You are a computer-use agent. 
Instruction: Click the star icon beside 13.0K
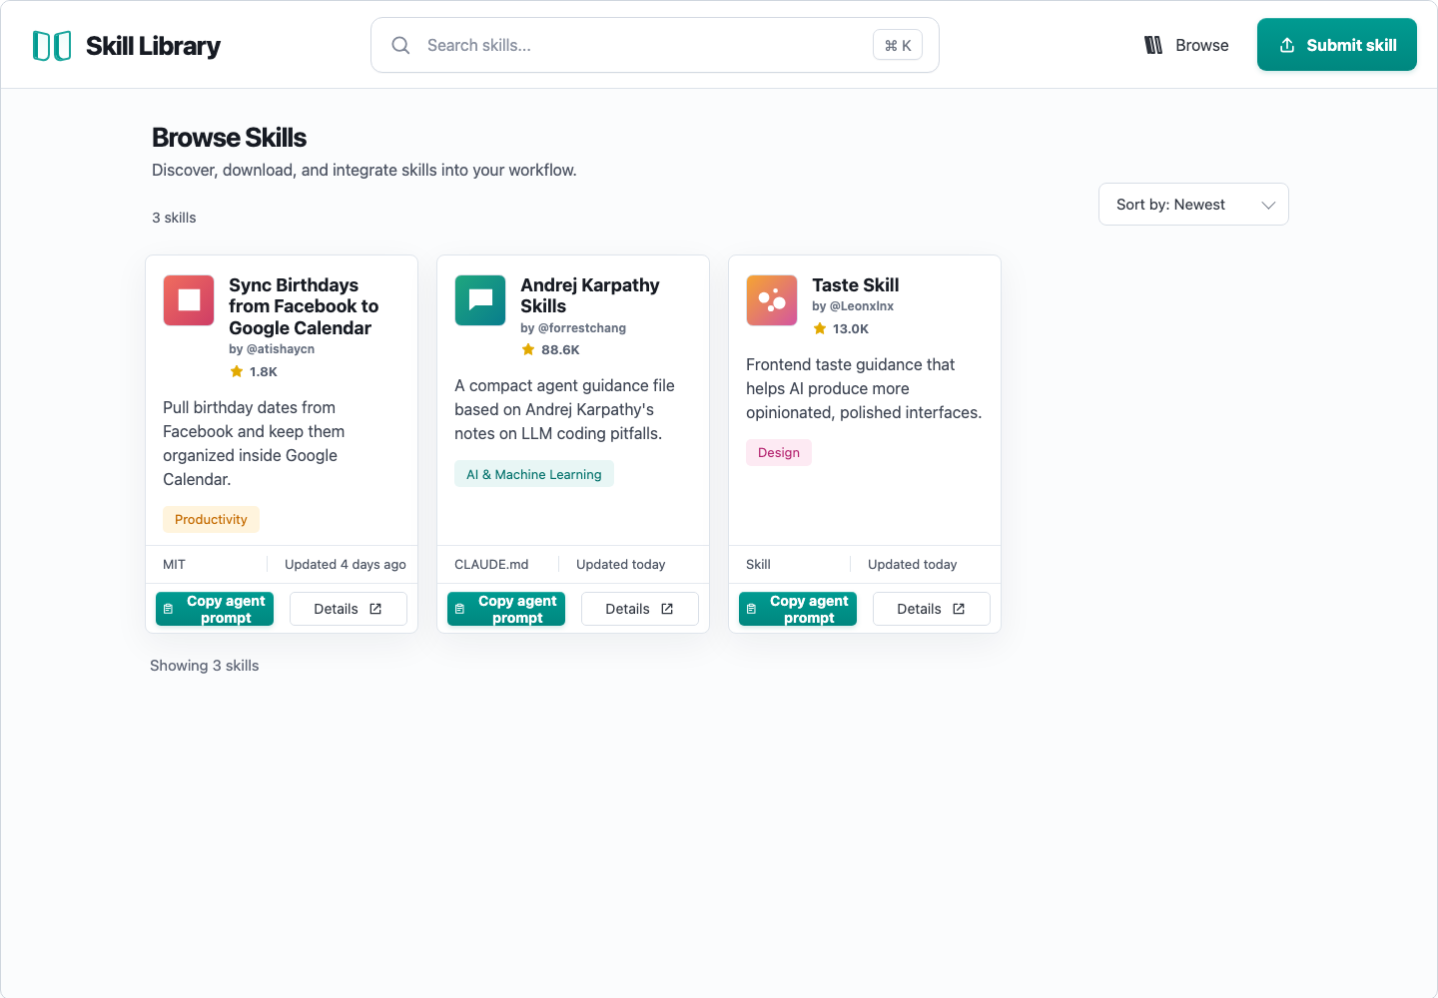(820, 328)
